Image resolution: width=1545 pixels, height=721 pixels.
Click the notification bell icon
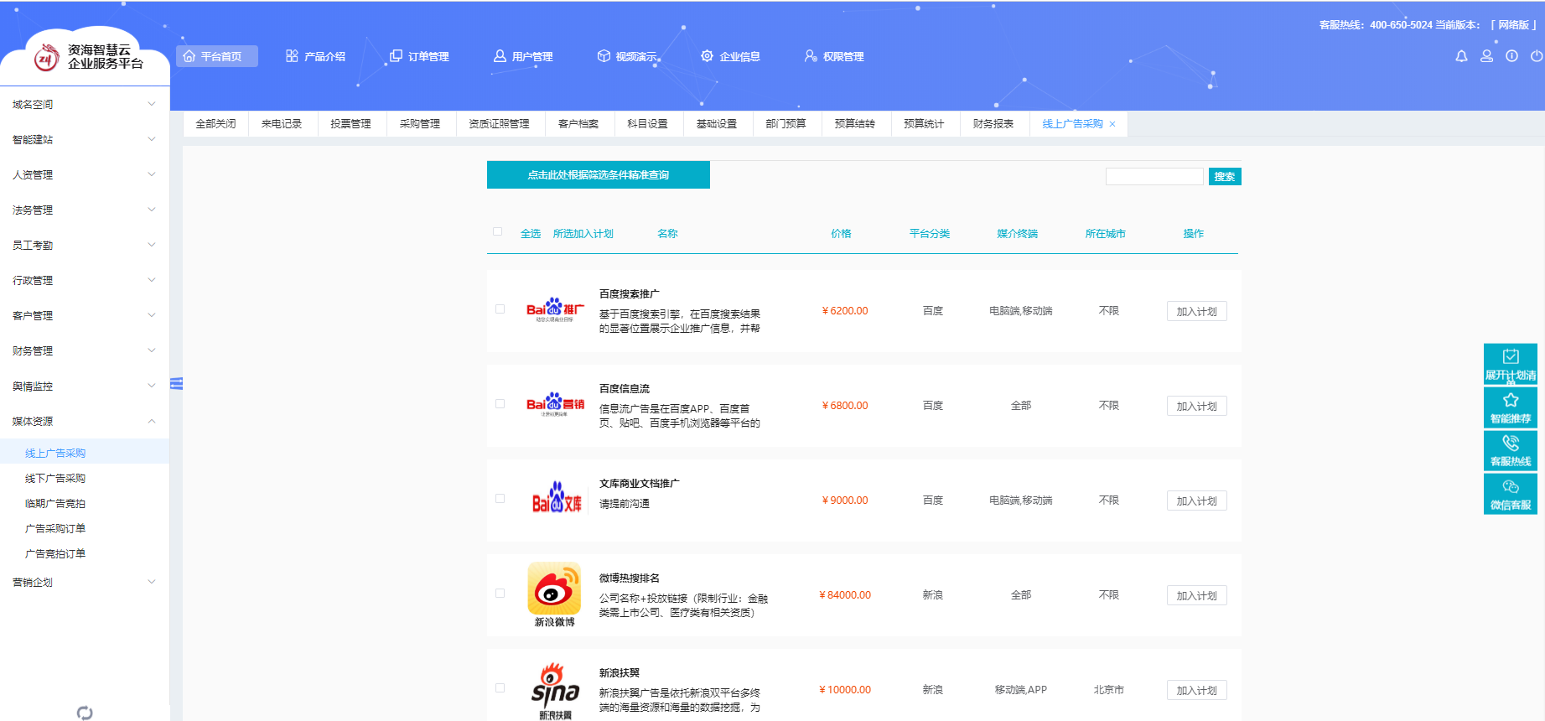coord(1461,56)
